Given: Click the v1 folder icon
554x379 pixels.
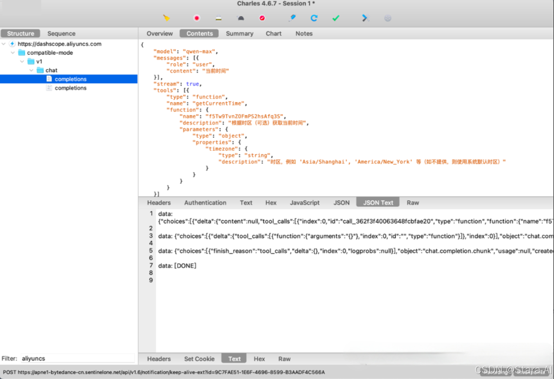Looking at the screenshot, I should coord(31,61).
